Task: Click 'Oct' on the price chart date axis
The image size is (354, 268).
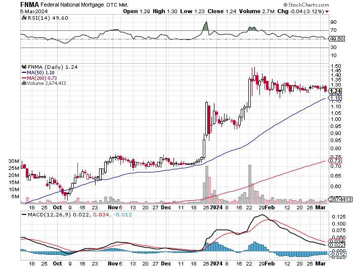Action: [57, 207]
